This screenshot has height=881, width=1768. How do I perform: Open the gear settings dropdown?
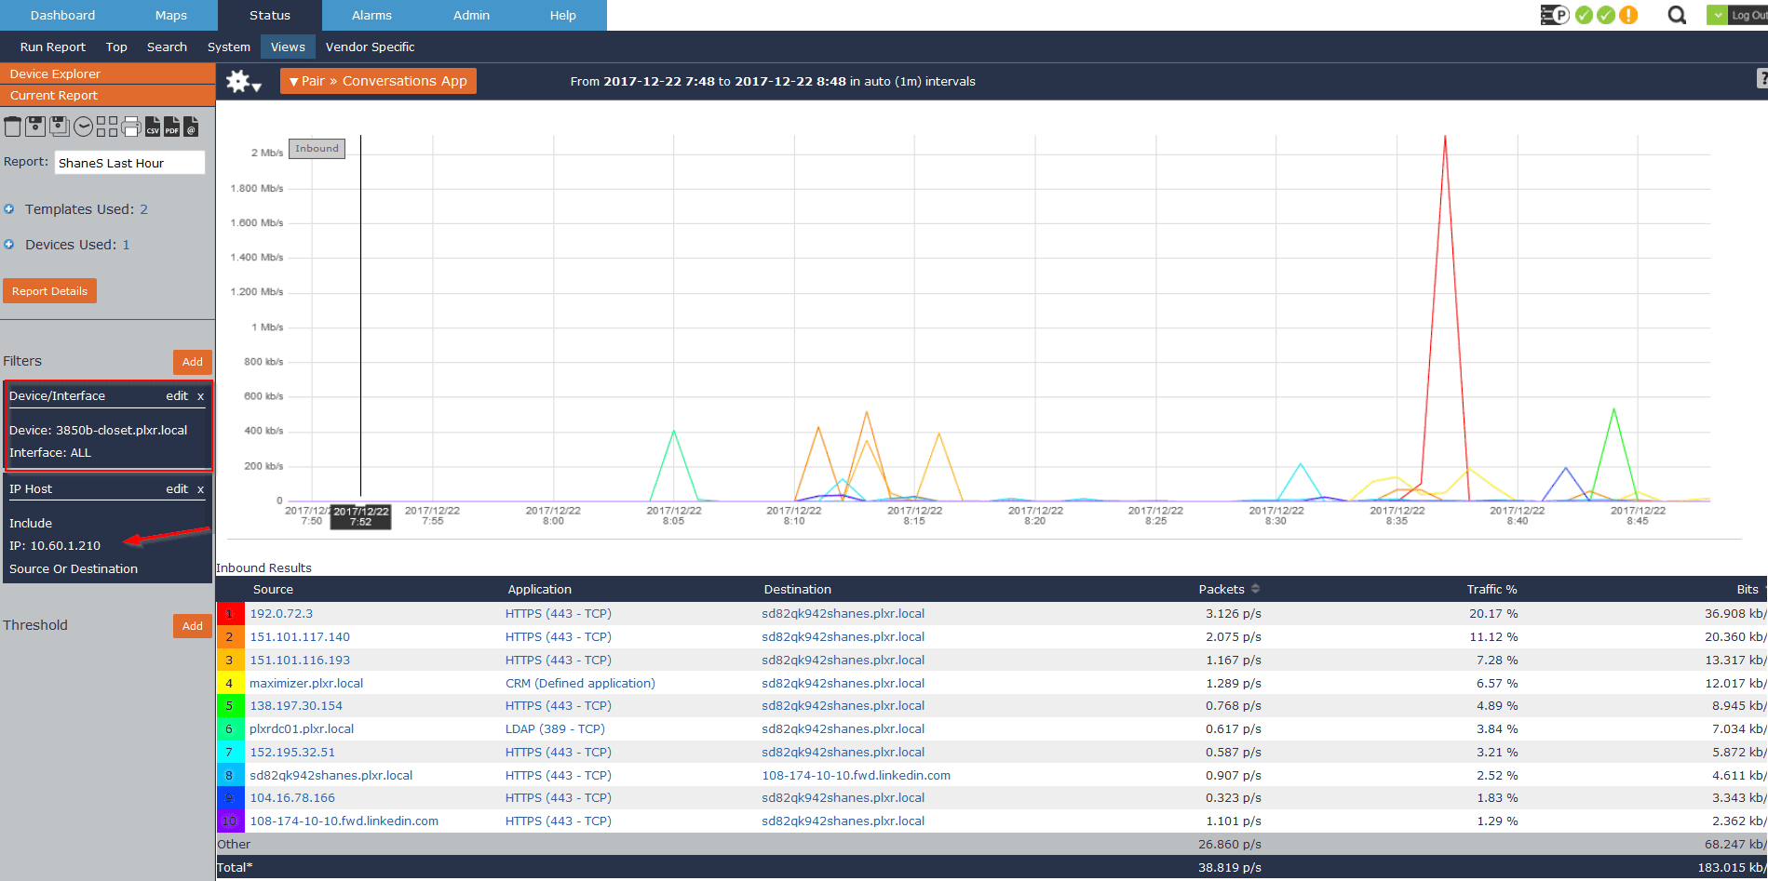pyautogui.click(x=243, y=82)
